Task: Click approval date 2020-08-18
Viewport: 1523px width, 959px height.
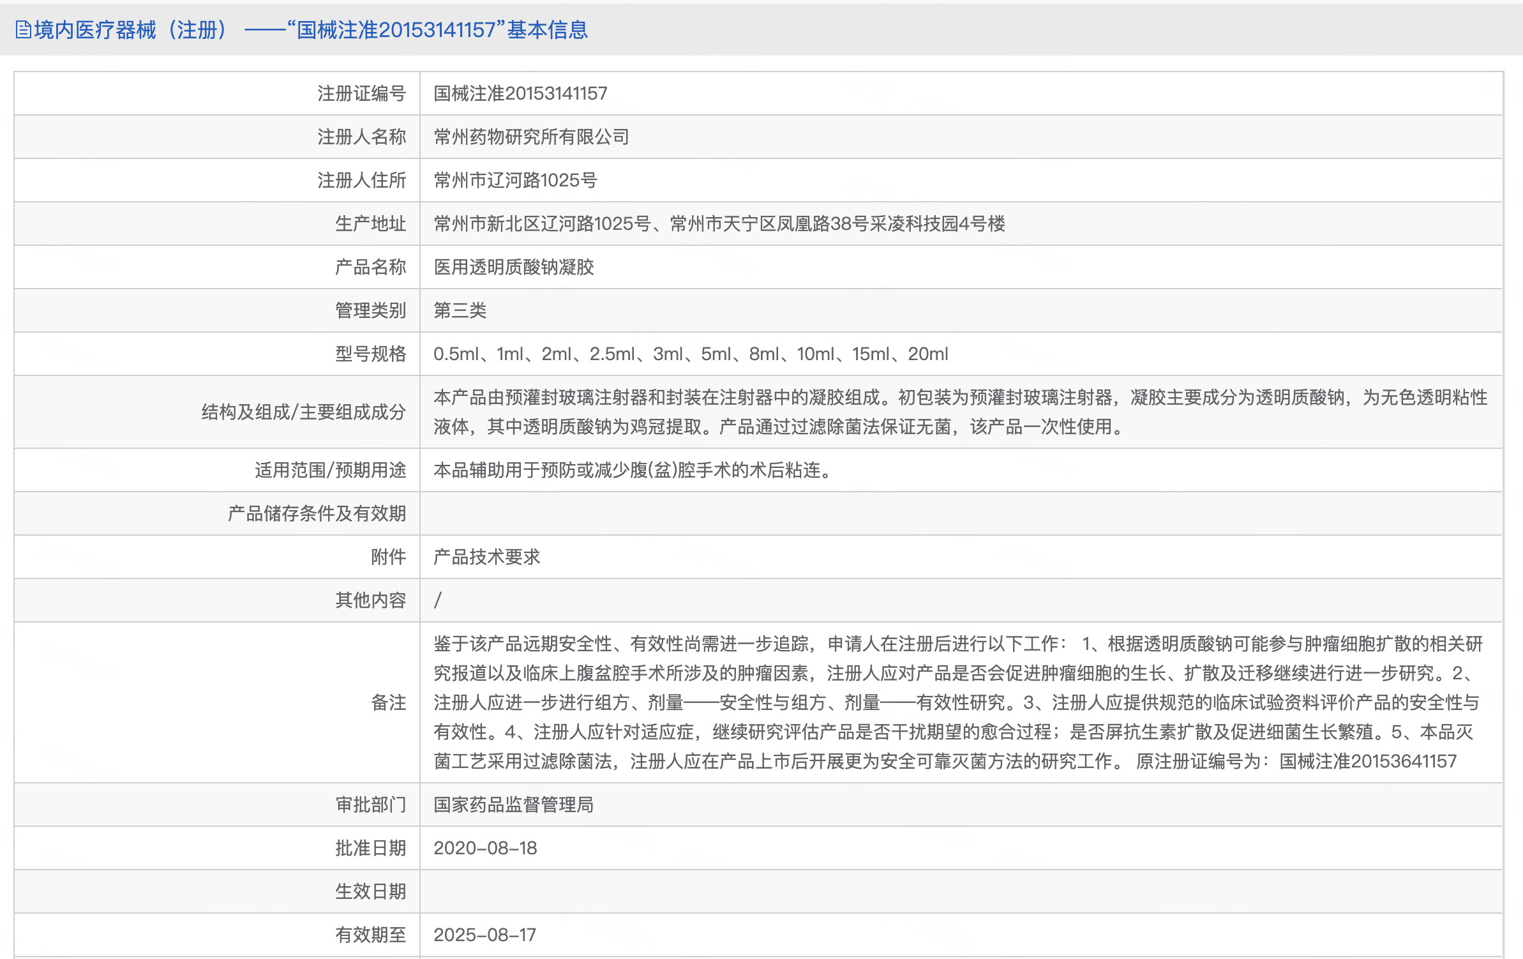Action: 485,849
